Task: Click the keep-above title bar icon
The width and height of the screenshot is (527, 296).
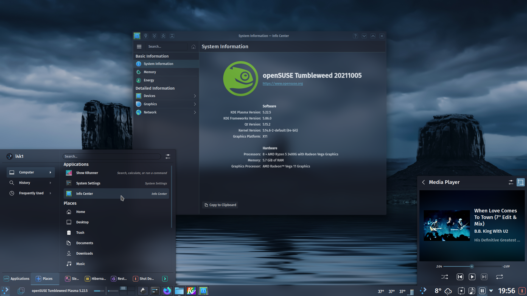Action: click(163, 36)
